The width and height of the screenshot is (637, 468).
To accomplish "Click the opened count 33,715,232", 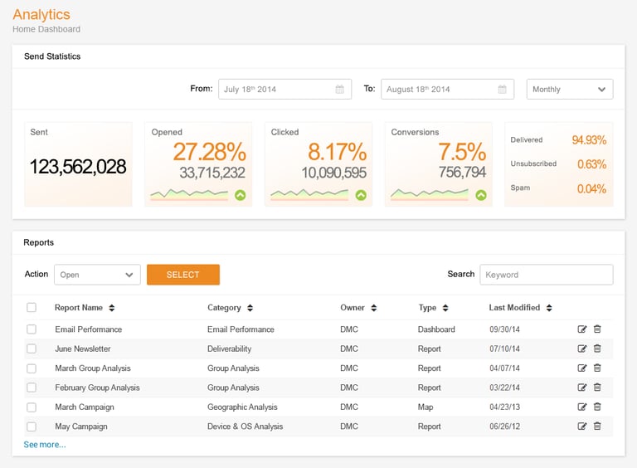I will pyautogui.click(x=212, y=173).
